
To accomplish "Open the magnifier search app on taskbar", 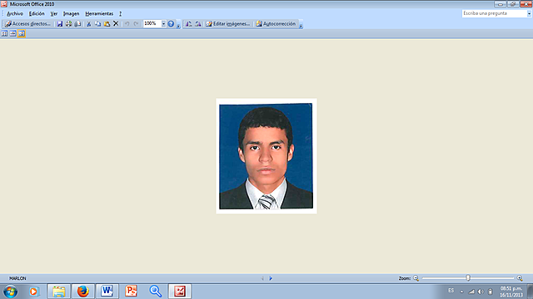I will (156, 292).
